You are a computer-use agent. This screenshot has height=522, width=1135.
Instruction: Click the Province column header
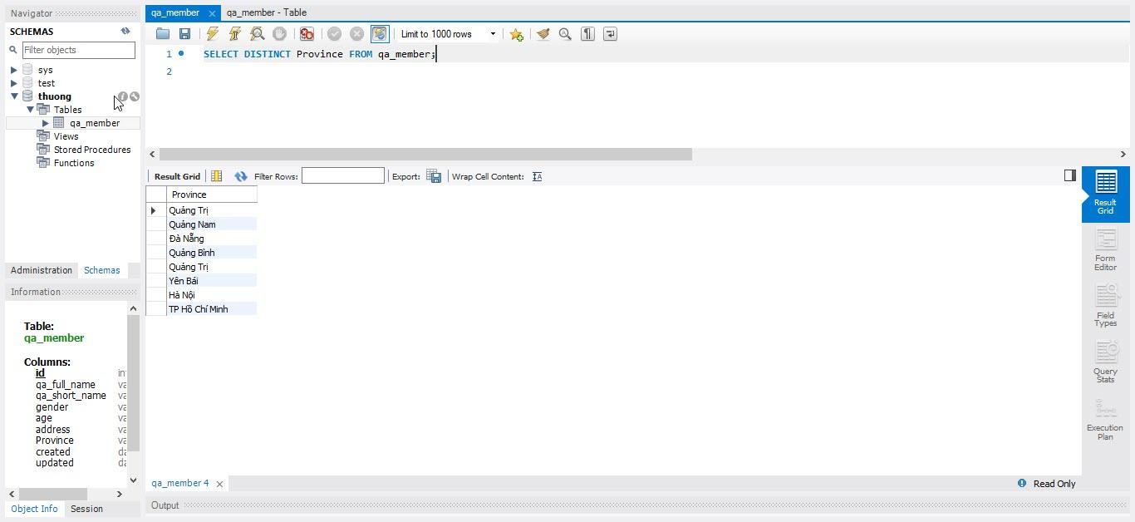(212, 195)
